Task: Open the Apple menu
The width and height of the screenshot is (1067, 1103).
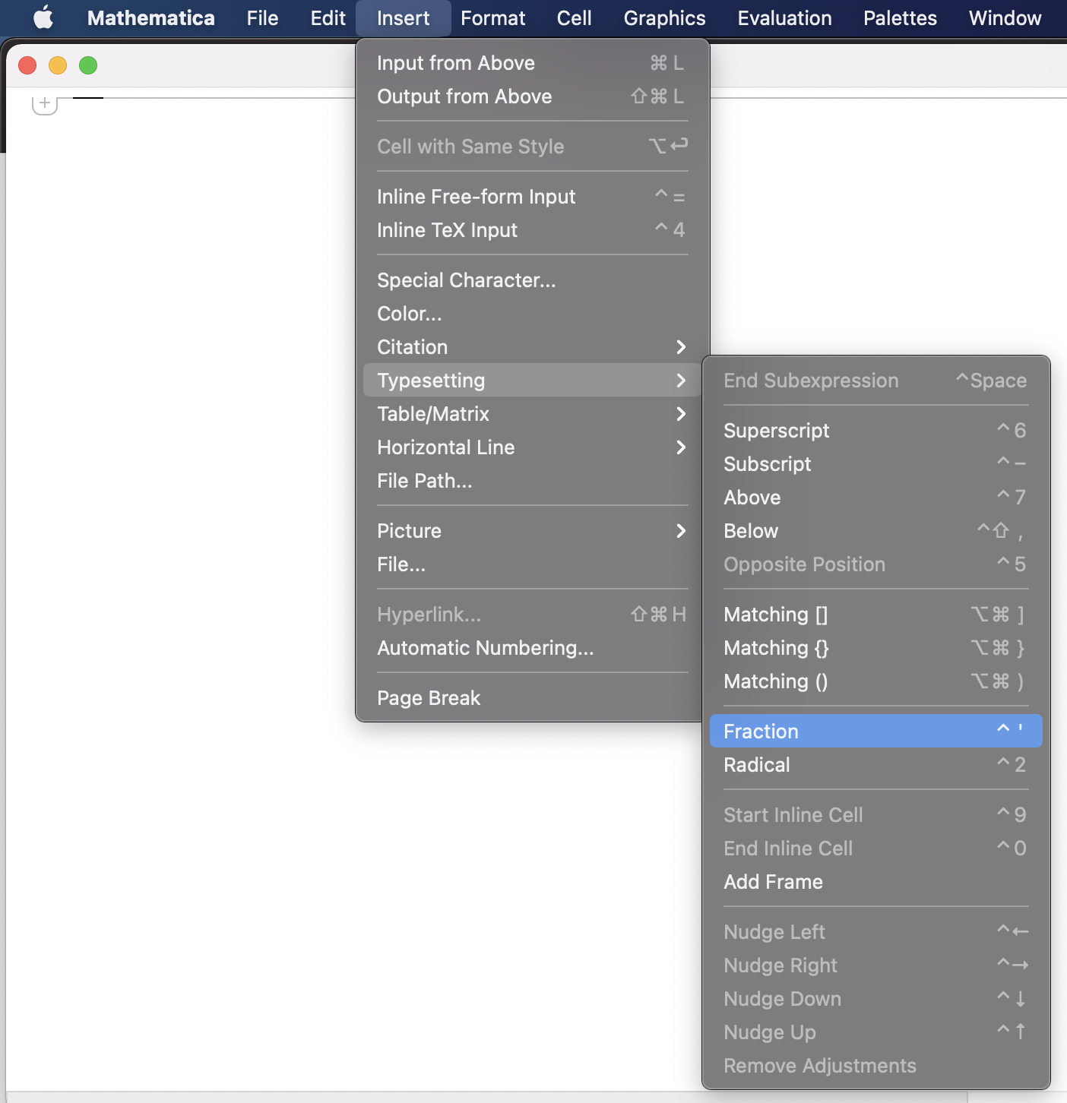Action: pos(43,17)
